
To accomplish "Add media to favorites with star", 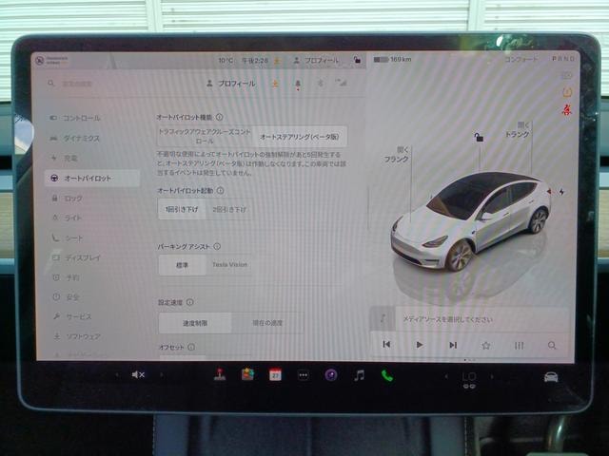I will click(x=485, y=345).
